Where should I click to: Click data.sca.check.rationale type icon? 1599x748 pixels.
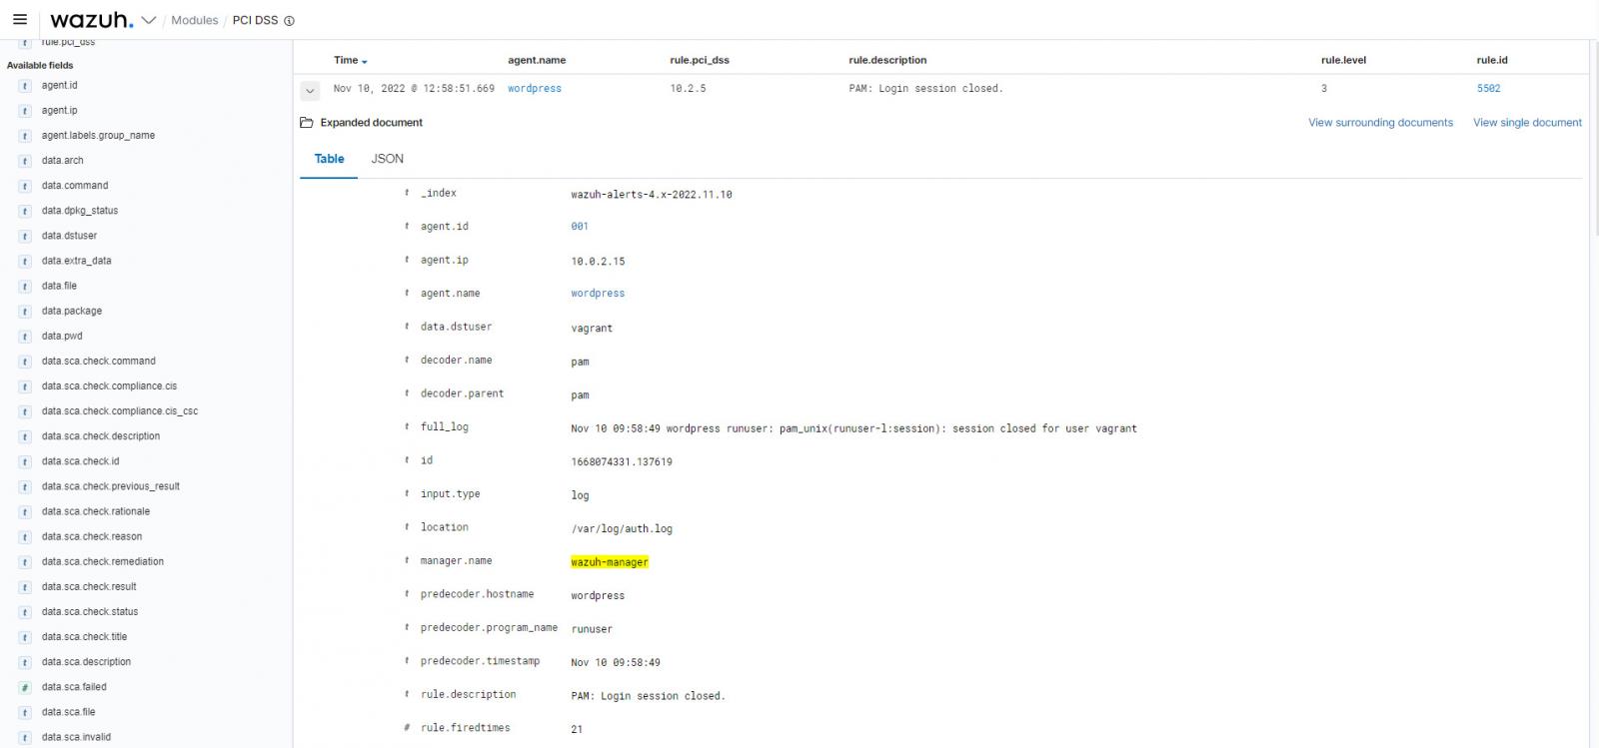coord(25,512)
